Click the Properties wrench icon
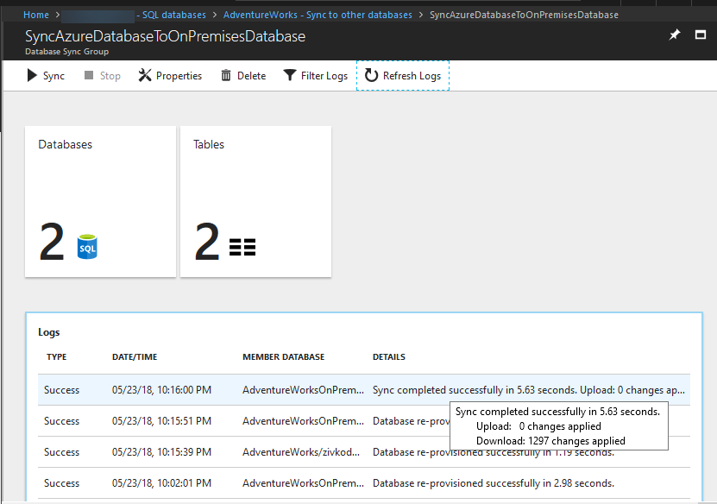 coord(144,75)
